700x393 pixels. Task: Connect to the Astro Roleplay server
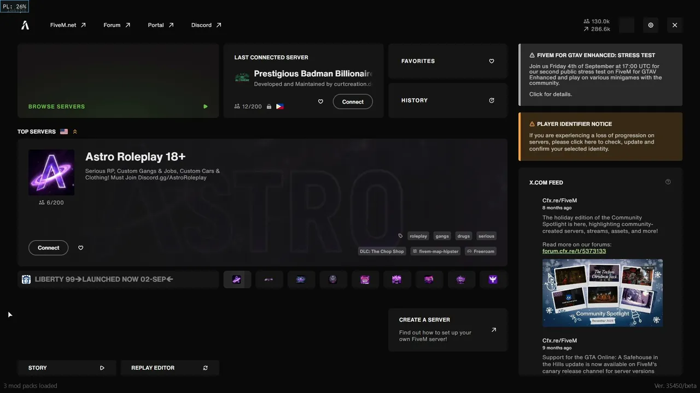(x=49, y=248)
